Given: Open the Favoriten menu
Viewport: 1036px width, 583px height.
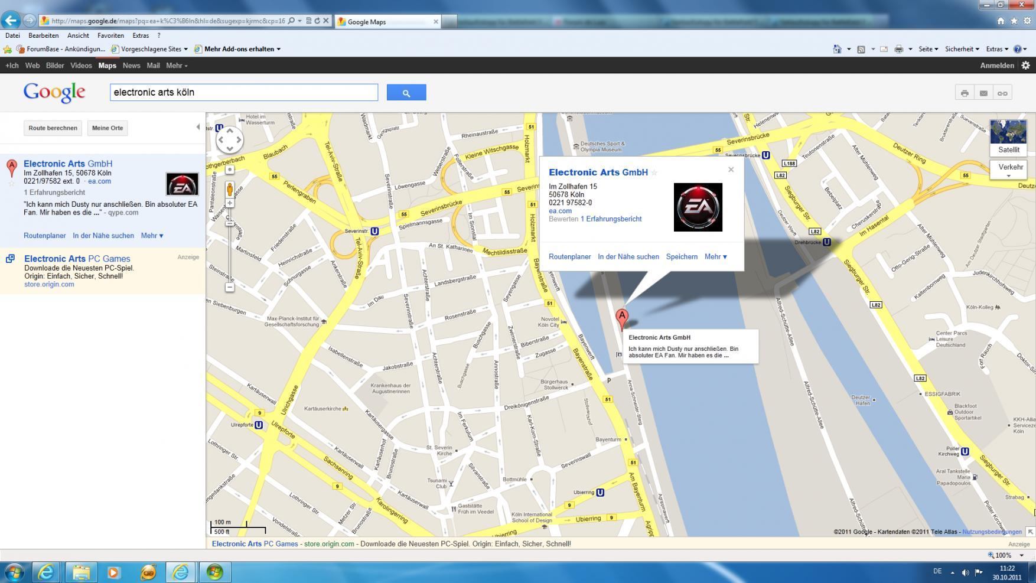Looking at the screenshot, I should [x=110, y=35].
